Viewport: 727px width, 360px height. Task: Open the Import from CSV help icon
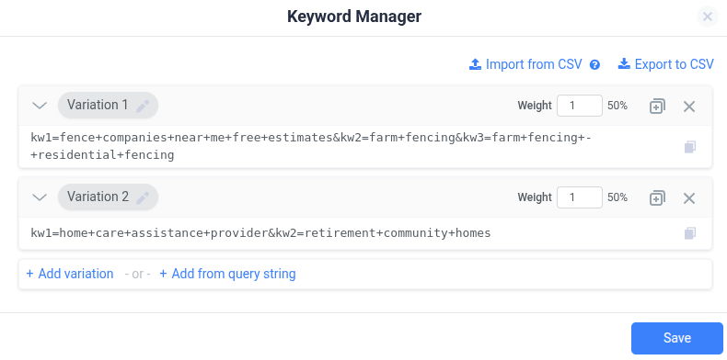pos(594,65)
